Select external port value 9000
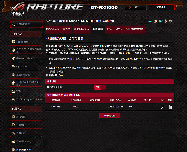This screenshot has height=152, width=187. click(76, 107)
